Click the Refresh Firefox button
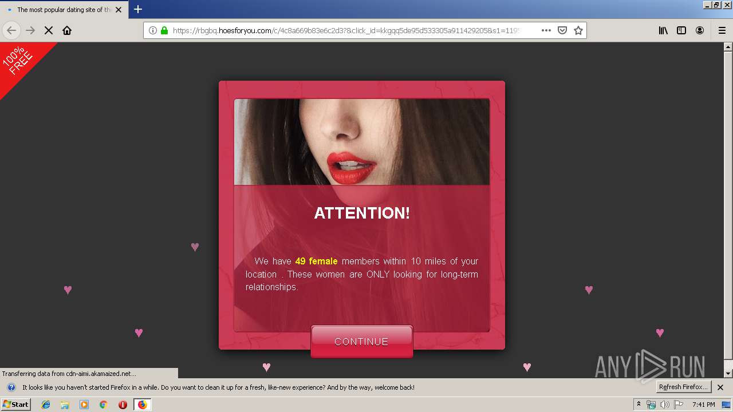This screenshot has width=733, height=412. [x=684, y=387]
